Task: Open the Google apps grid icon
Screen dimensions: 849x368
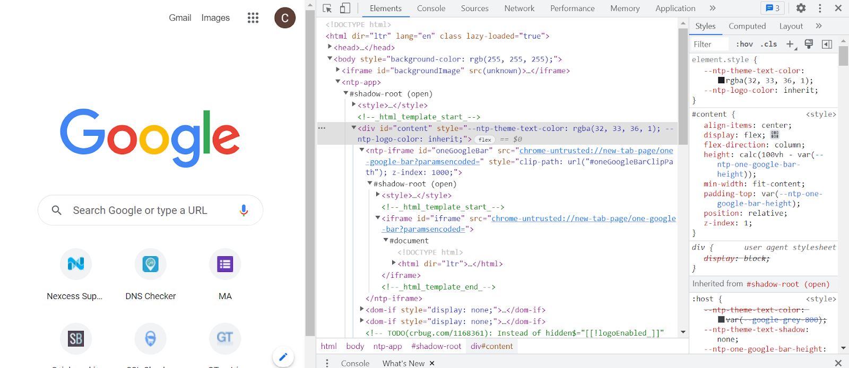Action: point(253,18)
